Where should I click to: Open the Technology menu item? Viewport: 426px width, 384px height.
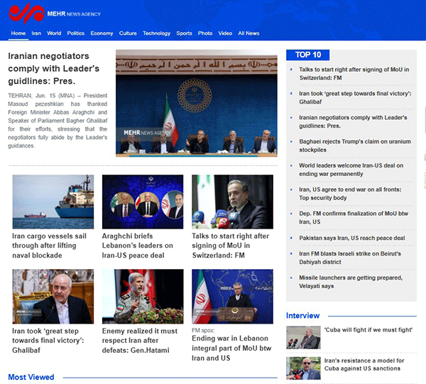click(x=156, y=33)
